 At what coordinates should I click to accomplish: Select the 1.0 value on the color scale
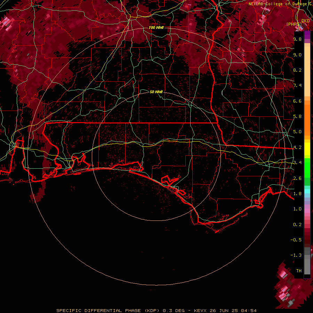(x=297, y=209)
